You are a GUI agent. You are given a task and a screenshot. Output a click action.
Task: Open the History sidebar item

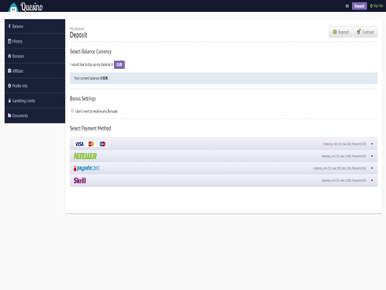point(18,41)
